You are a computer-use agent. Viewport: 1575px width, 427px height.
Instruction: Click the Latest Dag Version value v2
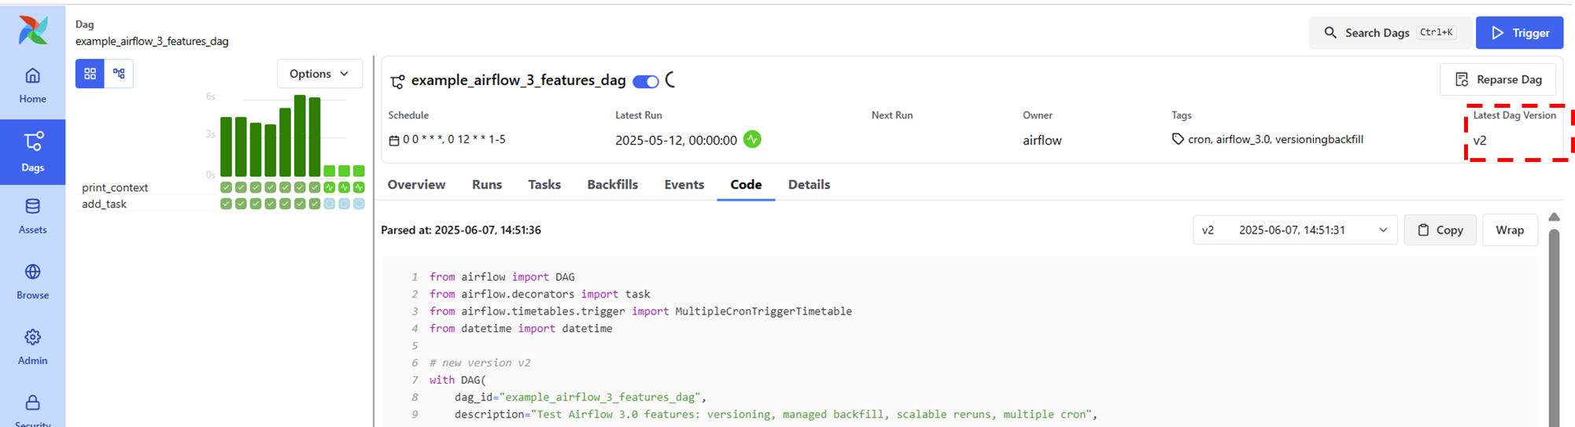click(x=1480, y=140)
